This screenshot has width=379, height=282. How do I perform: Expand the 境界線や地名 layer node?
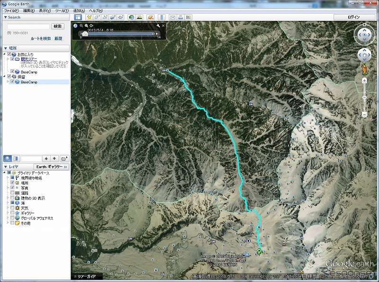coord(8,178)
